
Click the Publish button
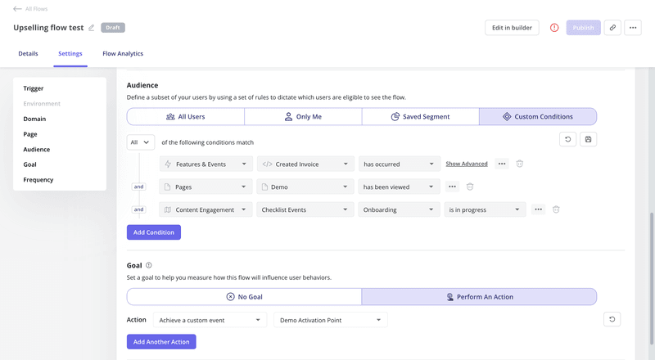pos(583,28)
